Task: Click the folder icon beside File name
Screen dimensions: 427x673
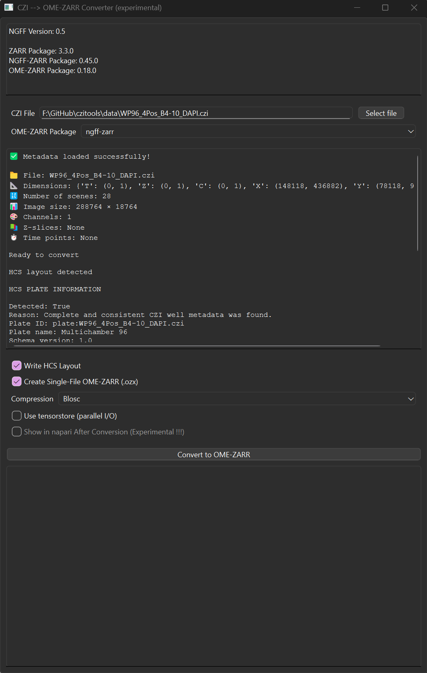Action: click(x=14, y=175)
